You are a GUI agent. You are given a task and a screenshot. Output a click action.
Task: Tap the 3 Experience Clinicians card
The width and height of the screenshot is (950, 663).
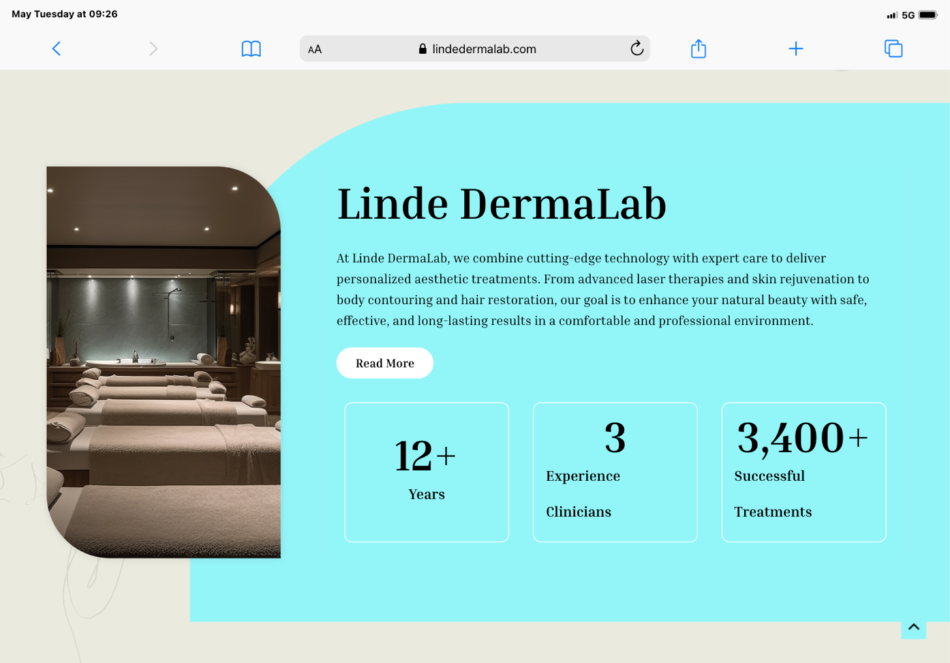point(615,472)
